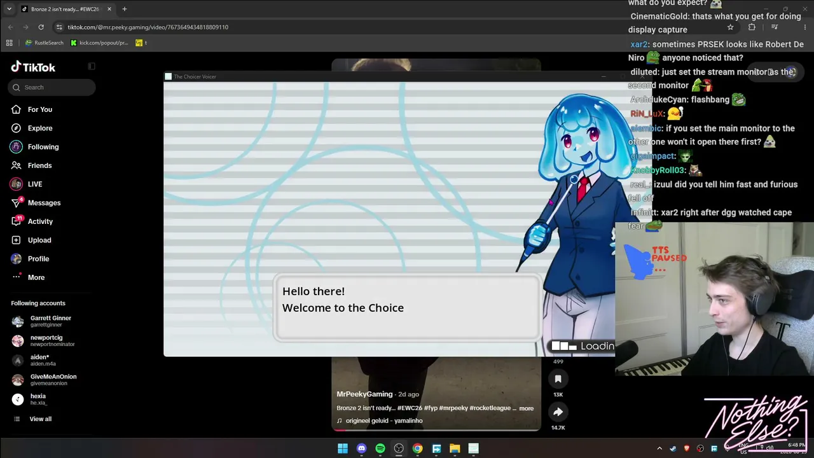Open the For You feed icon

click(16, 109)
